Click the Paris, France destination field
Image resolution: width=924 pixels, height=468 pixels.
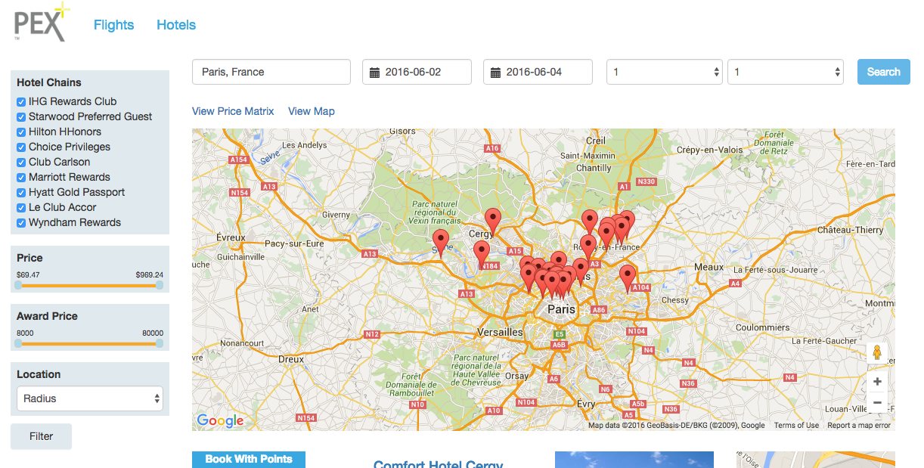271,71
